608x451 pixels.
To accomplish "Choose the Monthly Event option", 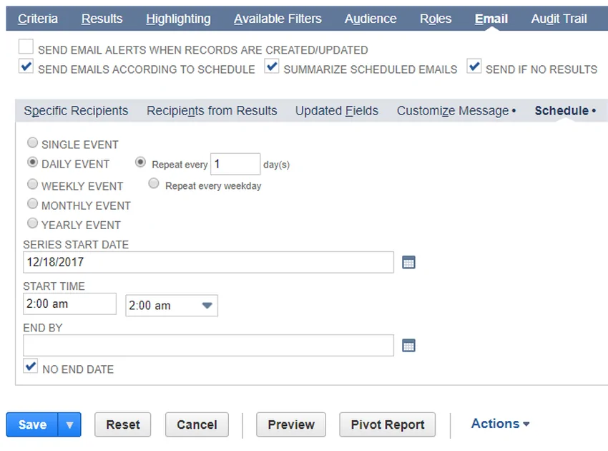I will coord(33,204).
